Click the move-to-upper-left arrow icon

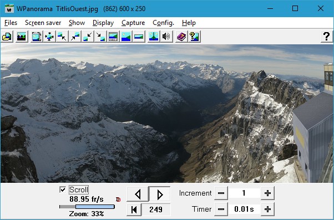tap(62, 37)
